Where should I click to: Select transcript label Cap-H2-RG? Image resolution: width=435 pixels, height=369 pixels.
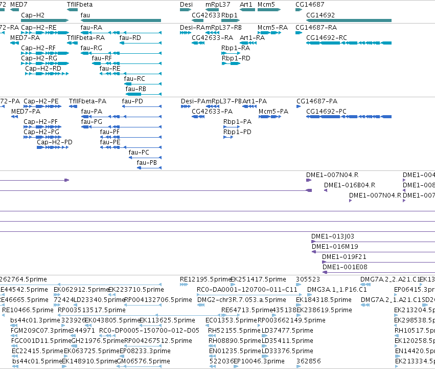(39, 58)
